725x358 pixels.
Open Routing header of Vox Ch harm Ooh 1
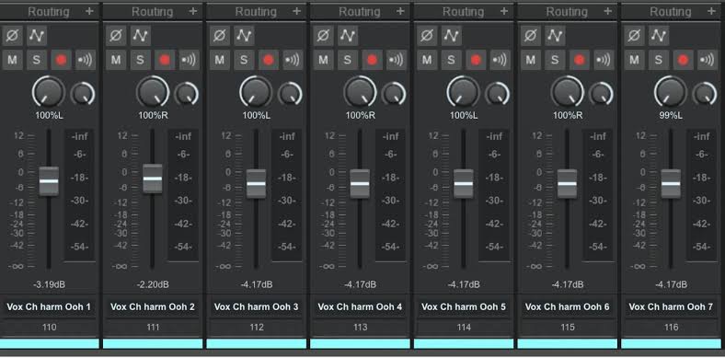pos(49,12)
